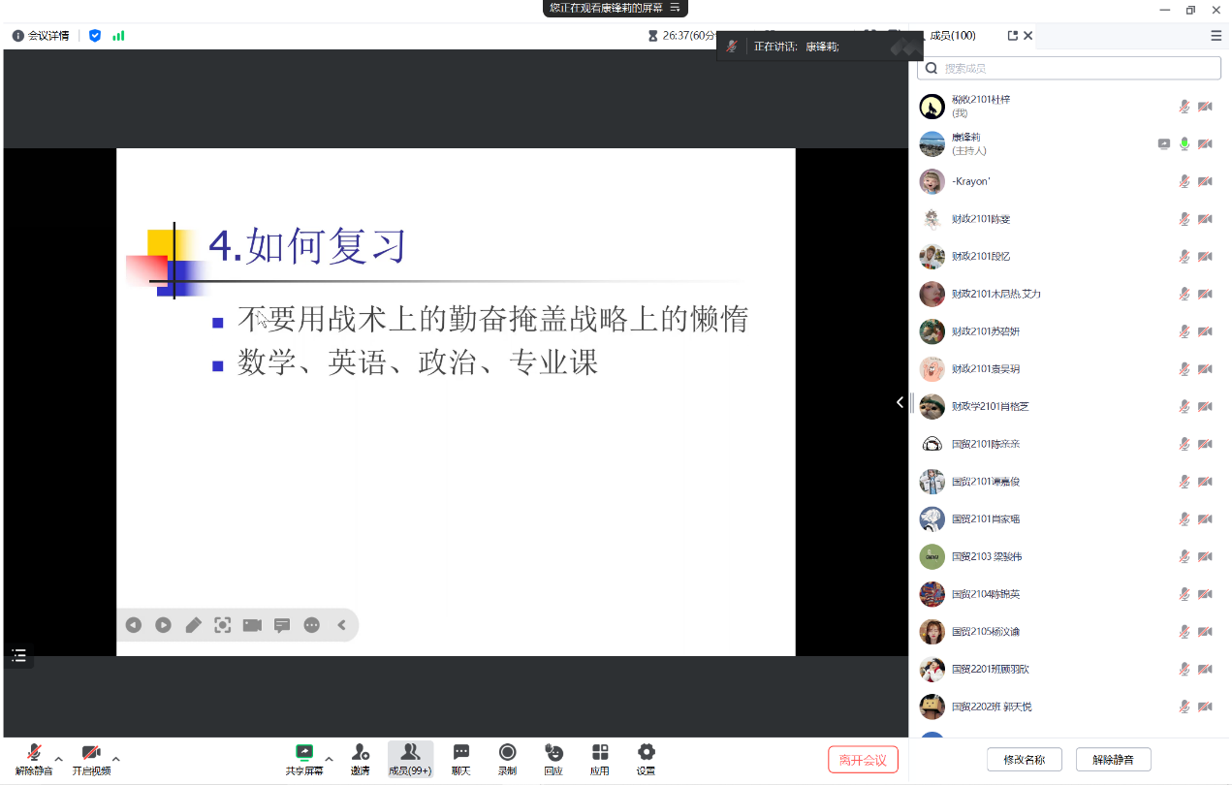The image size is (1232, 785).
Task: Pop out the members panel into a window
Action: pos(1012,36)
